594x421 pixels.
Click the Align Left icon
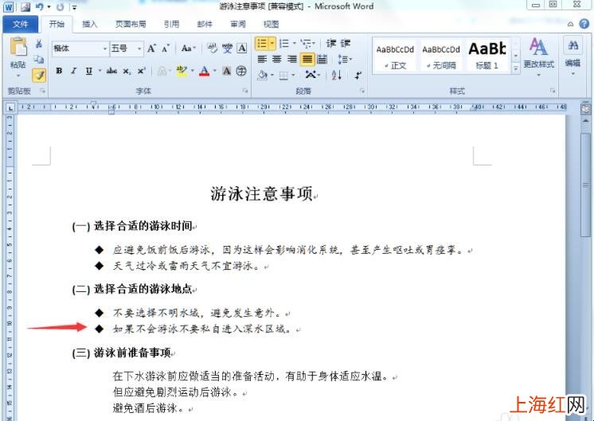pos(262,59)
